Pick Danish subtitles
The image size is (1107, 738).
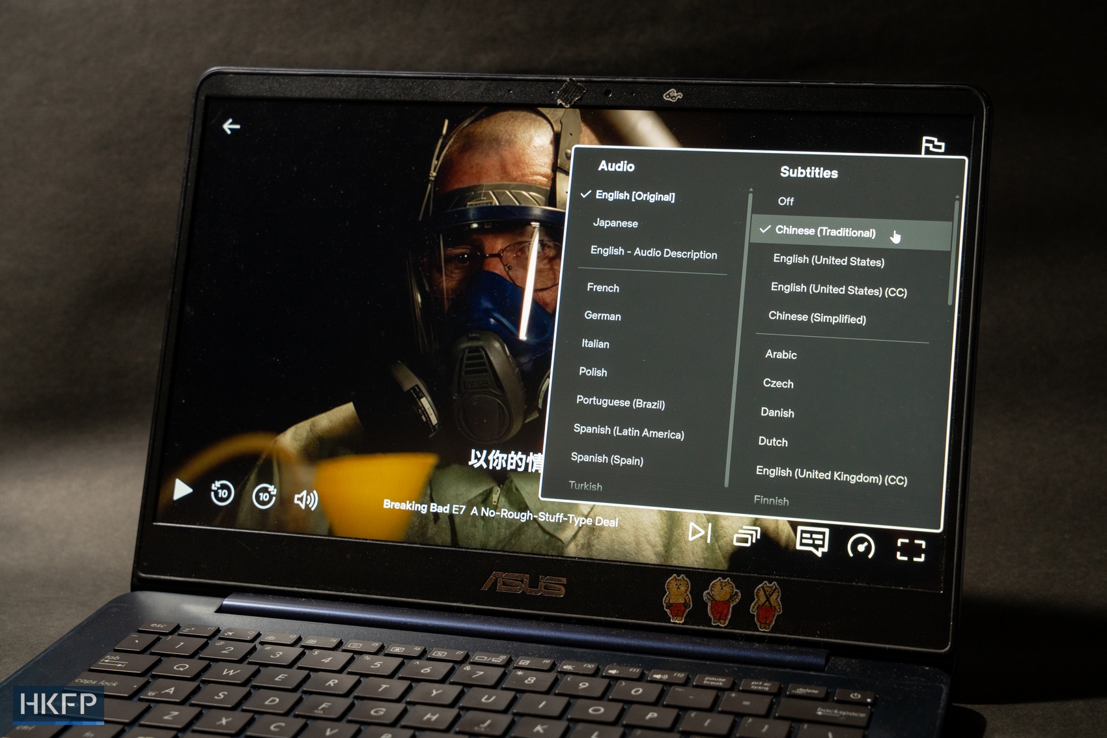[x=778, y=413]
